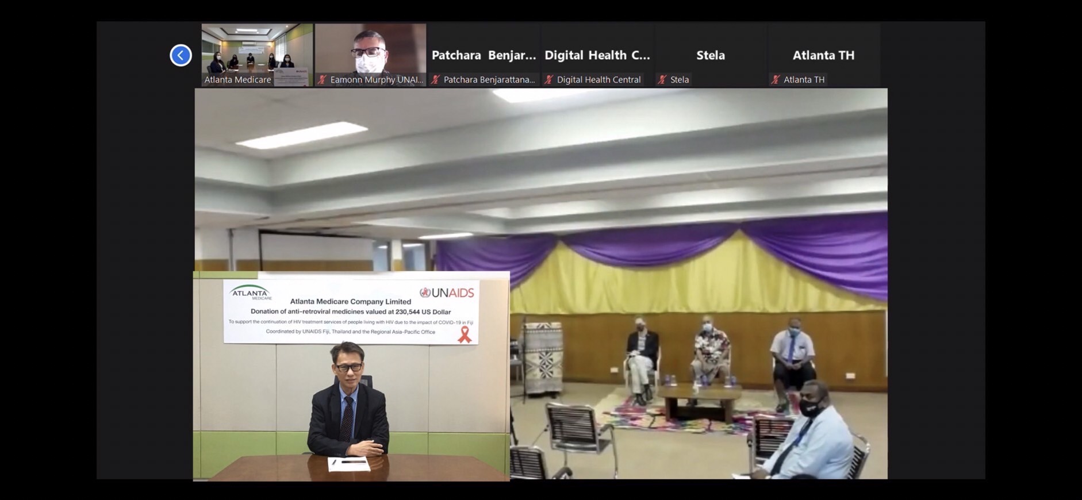This screenshot has width=1082, height=500.
Task: Click the Digital Health Central name label
Action: (598, 80)
